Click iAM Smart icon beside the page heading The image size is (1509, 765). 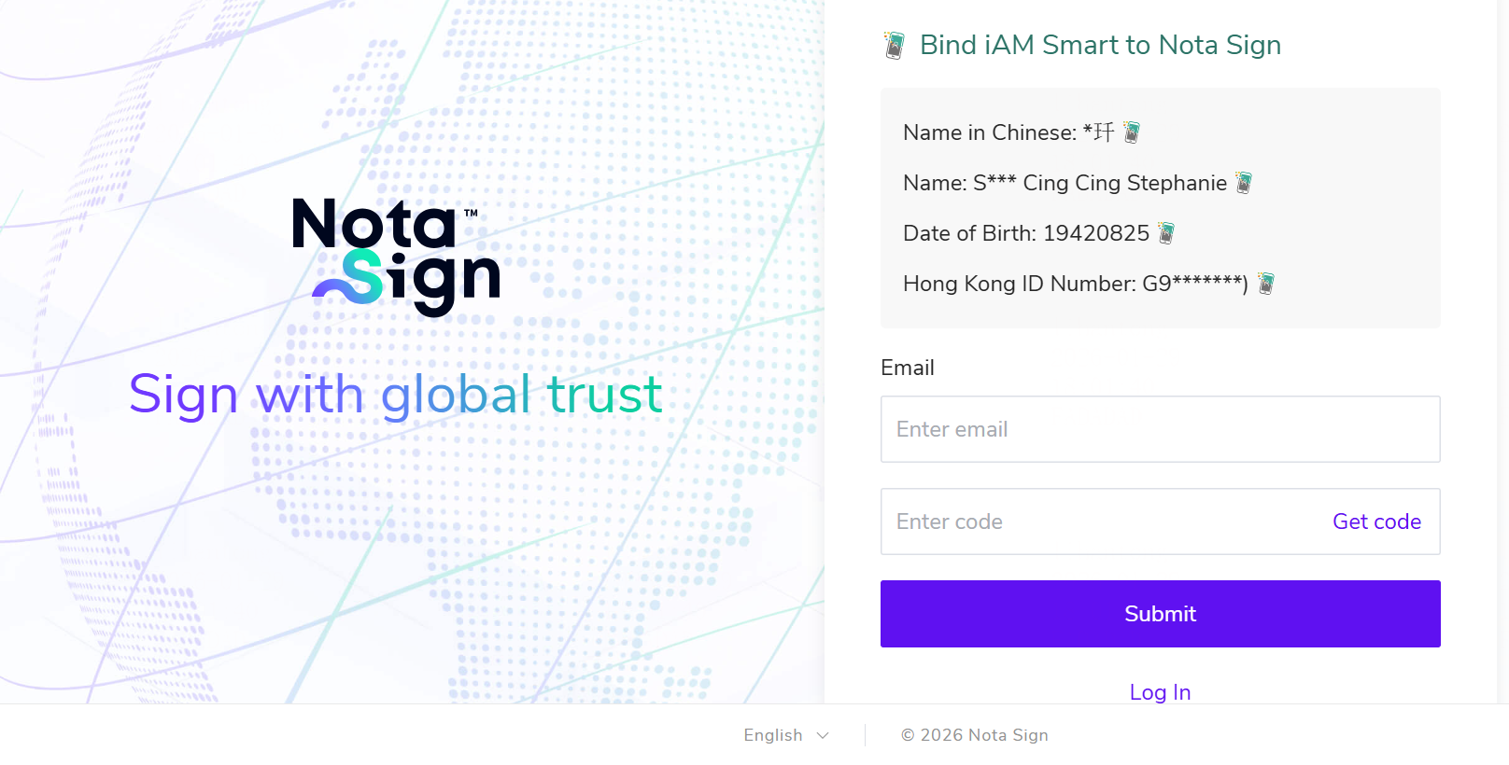pyautogui.click(x=894, y=45)
